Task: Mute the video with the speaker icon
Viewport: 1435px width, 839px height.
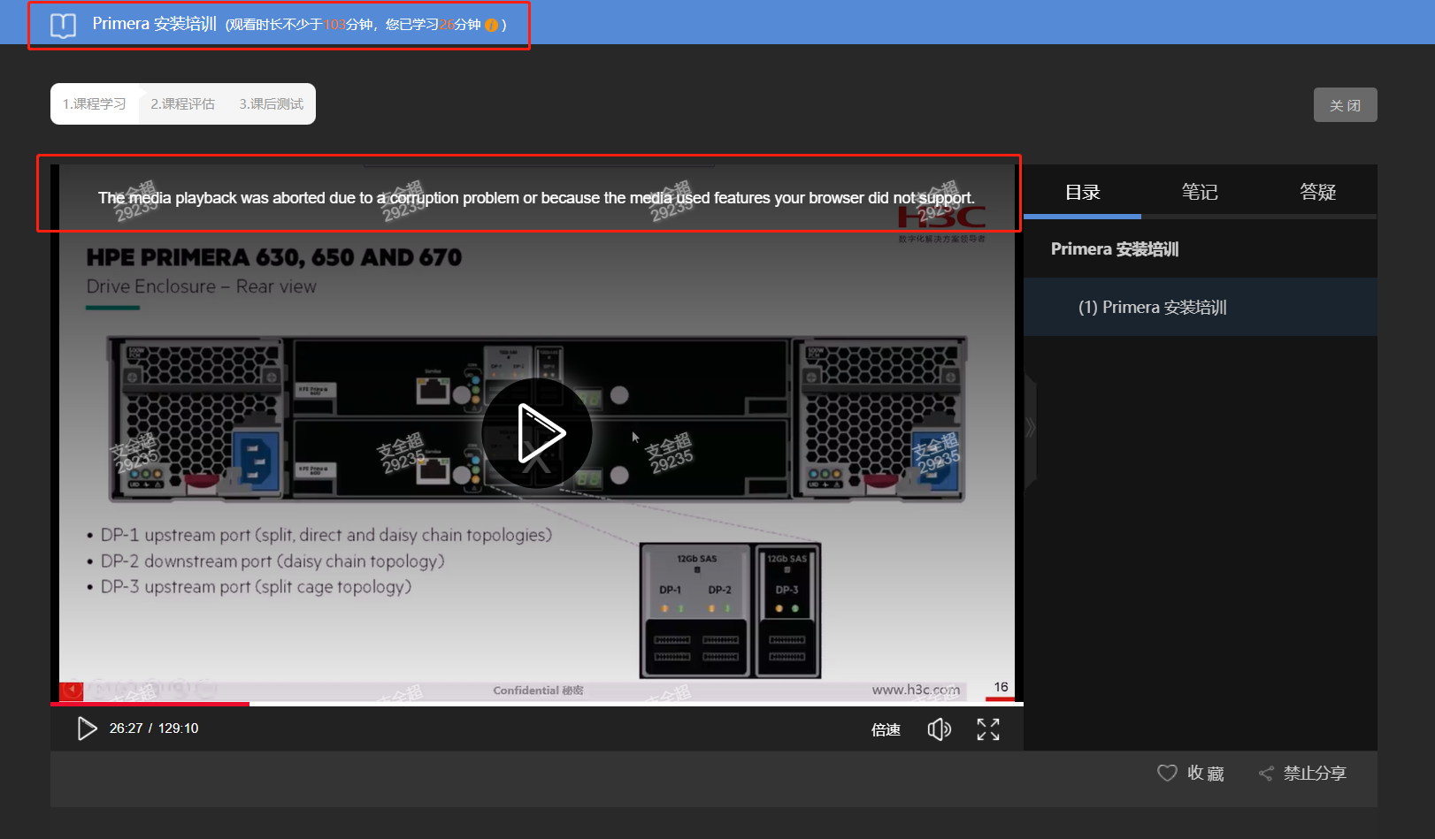Action: point(939,729)
